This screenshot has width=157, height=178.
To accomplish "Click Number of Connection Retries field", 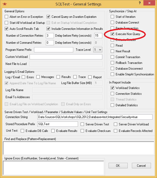I will 50,36.
